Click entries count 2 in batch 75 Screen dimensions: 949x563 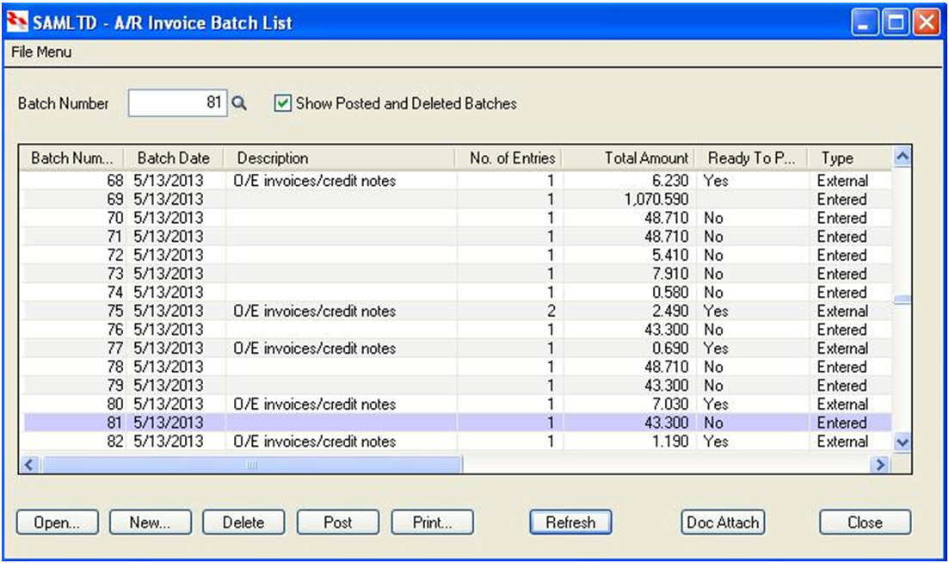551,311
